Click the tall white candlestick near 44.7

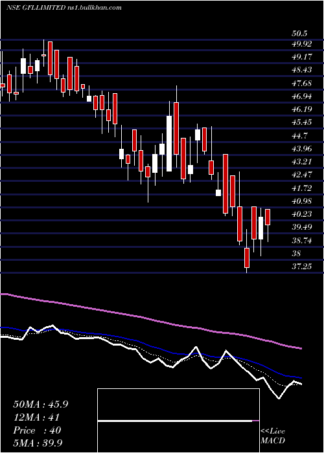[x=169, y=144]
